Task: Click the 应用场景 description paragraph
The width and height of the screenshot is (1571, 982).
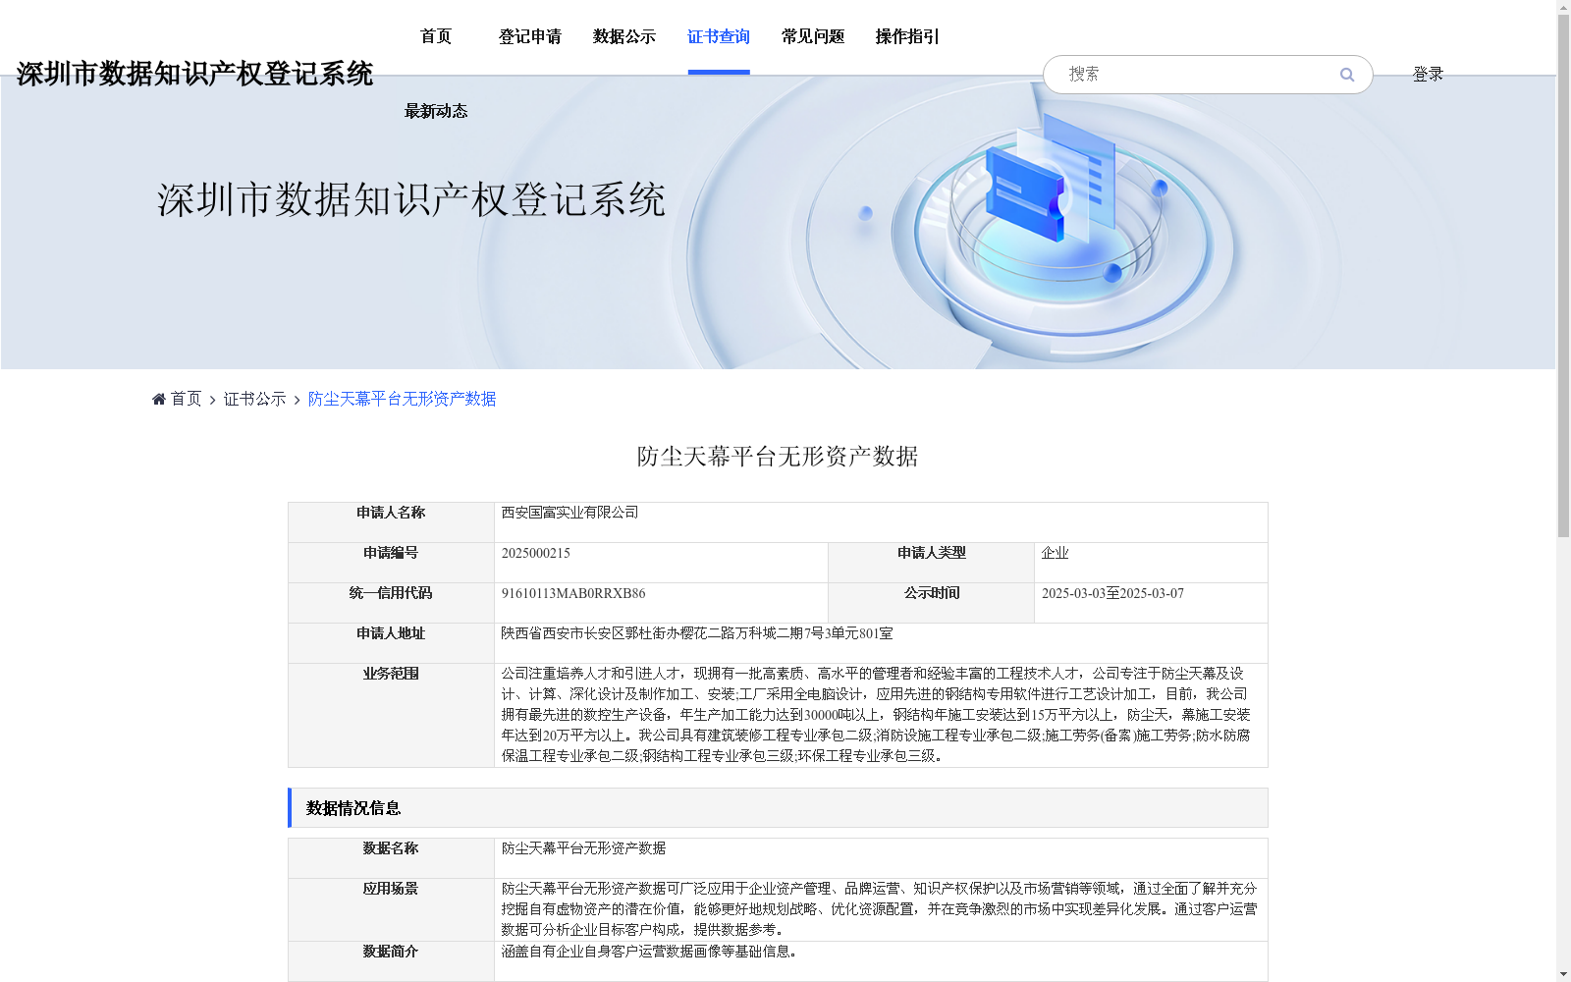Action: point(879,908)
